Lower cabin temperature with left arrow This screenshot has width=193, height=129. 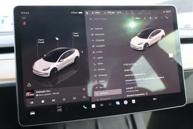coord(52,111)
